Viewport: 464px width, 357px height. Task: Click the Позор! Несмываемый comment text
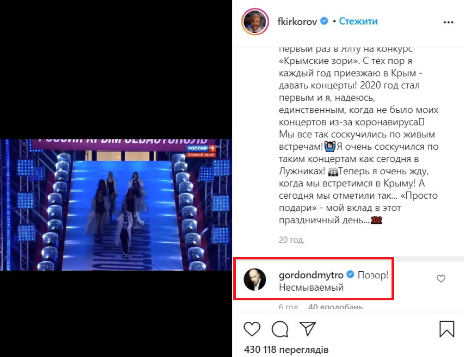[x=333, y=281]
